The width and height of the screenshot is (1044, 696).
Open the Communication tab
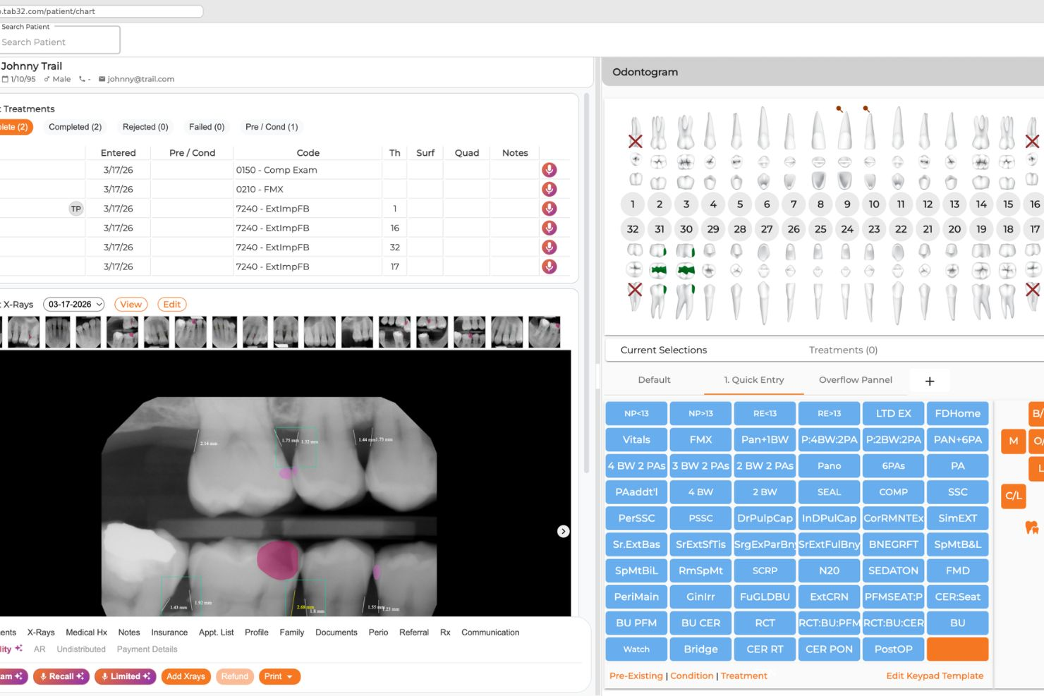click(490, 633)
